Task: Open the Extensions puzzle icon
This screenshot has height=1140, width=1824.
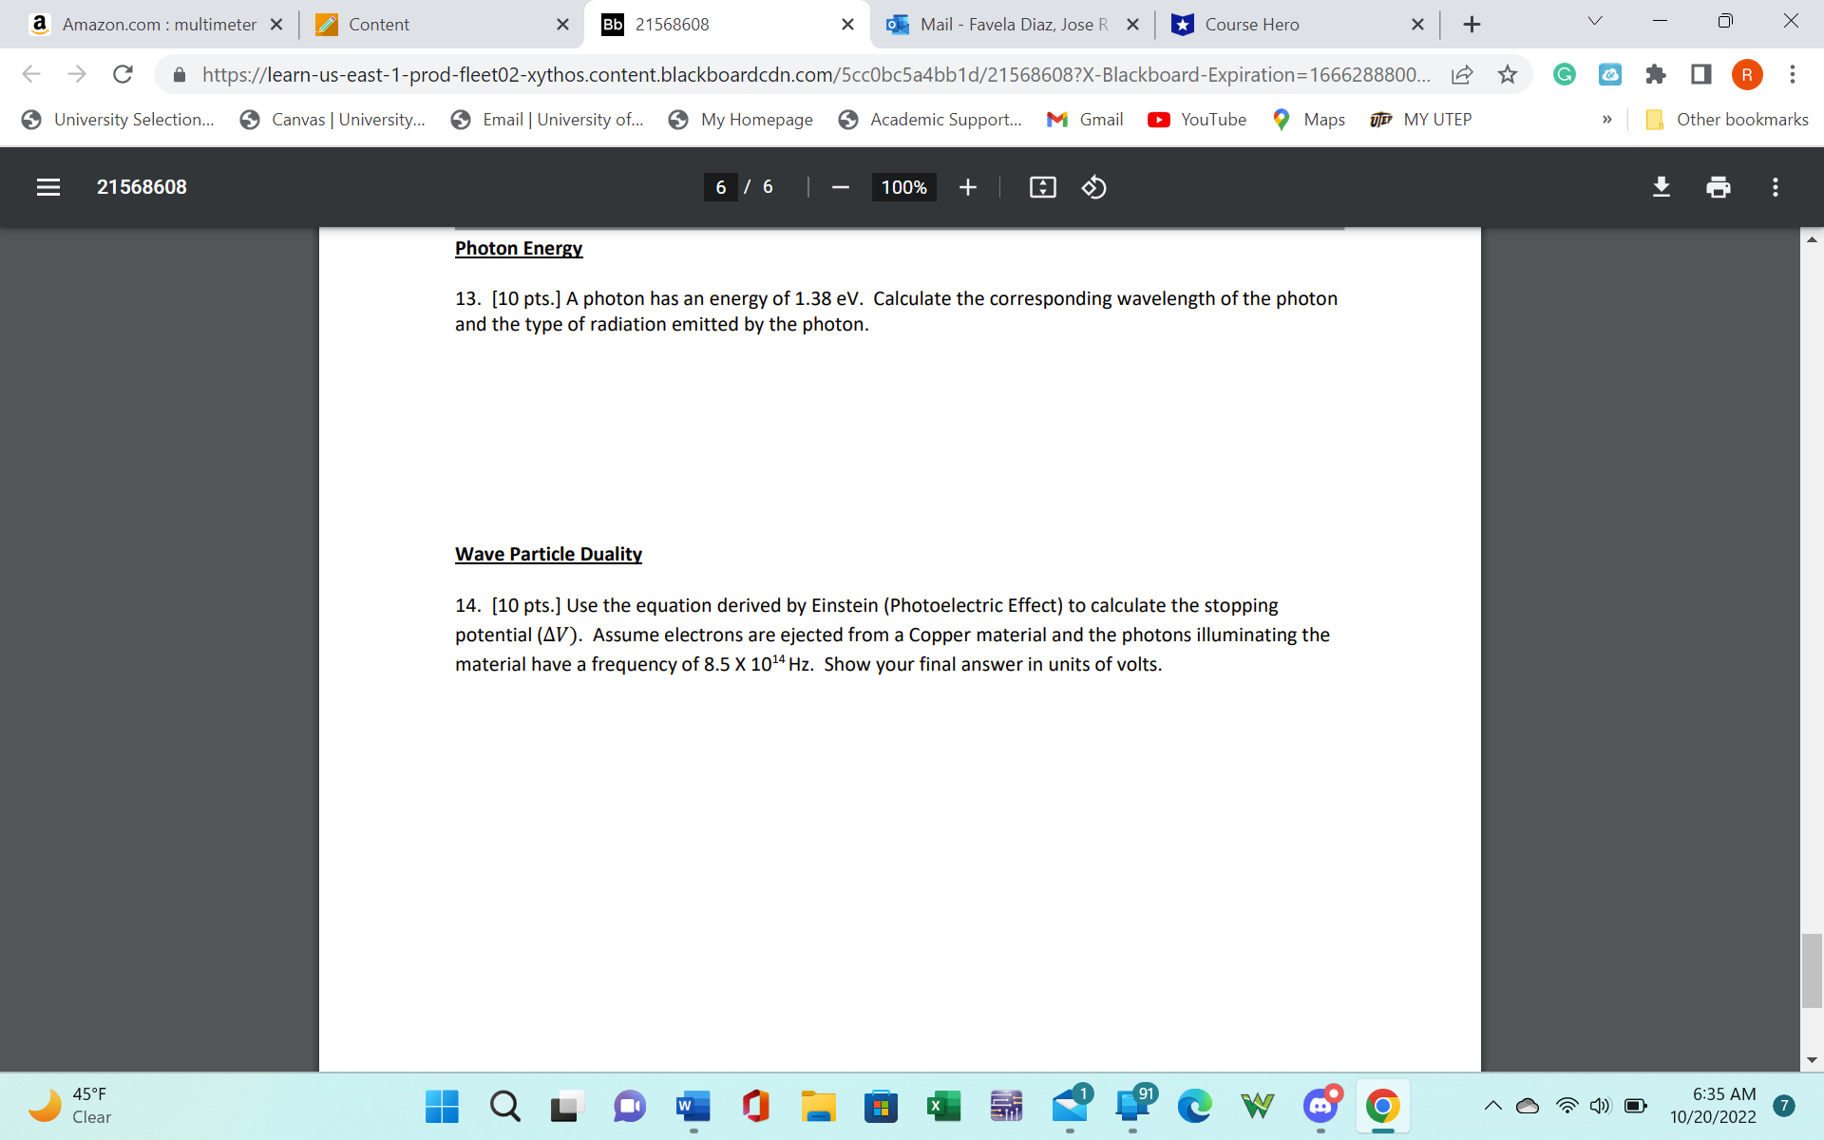Action: coord(1655,74)
